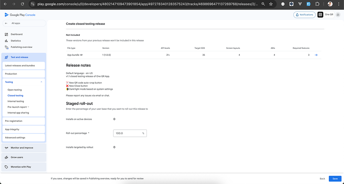344x184 pixels.
Task: Click the dark square extension icon
Action: [291, 4]
